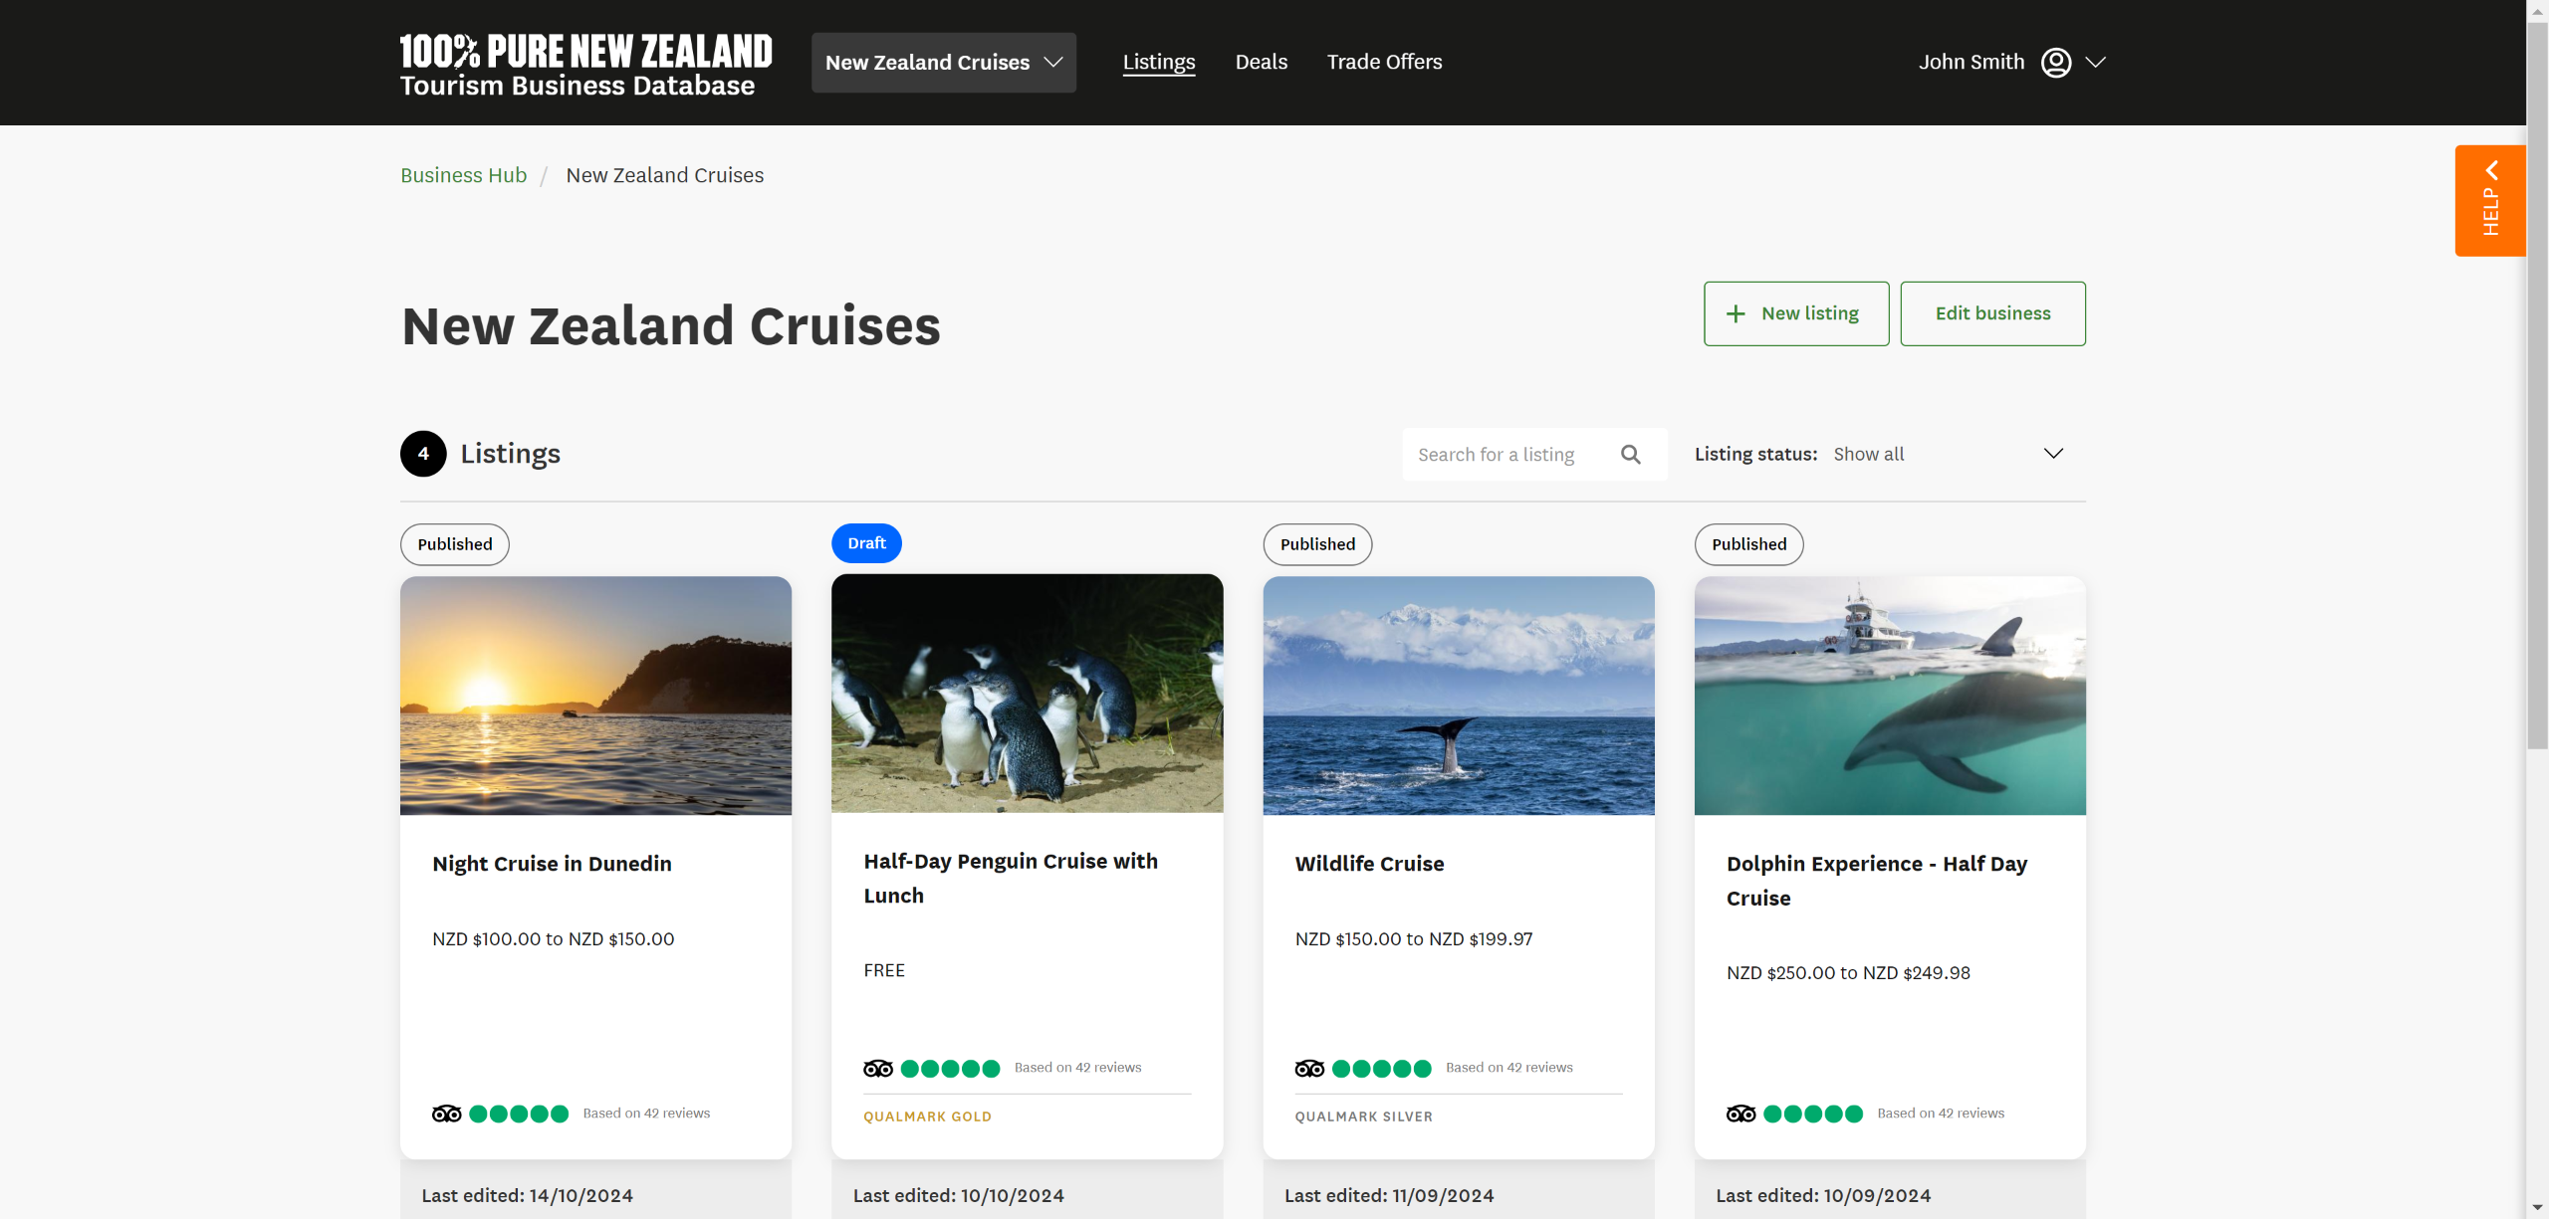Open the Trade Offers nav item
The height and width of the screenshot is (1219, 2549).
pyautogui.click(x=1384, y=62)
